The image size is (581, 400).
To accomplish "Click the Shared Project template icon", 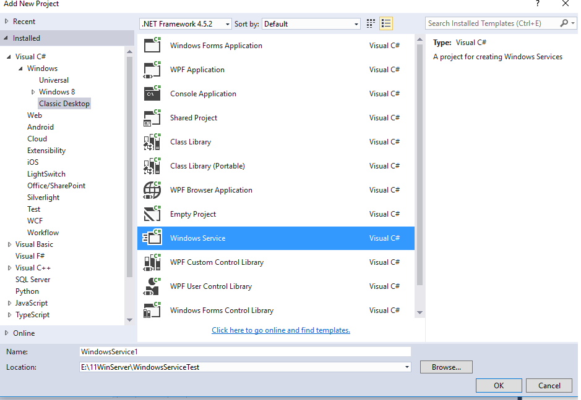I will pyautogui.click(x=152, y=117).
